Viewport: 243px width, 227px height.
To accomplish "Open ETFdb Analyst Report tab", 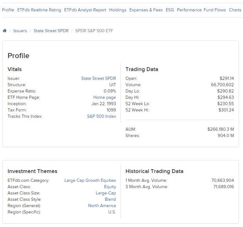I will click(85, 10).
